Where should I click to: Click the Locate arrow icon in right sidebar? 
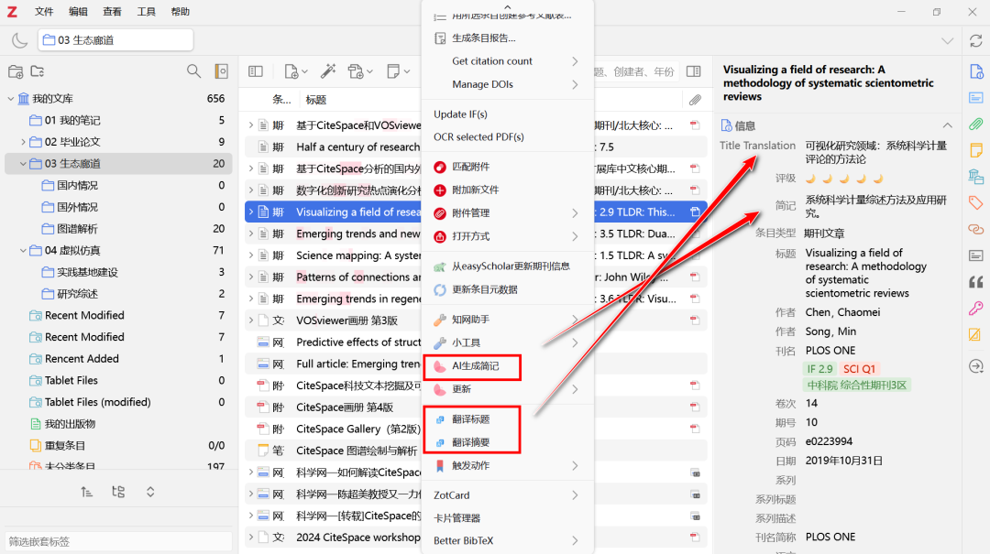point(976,366)
